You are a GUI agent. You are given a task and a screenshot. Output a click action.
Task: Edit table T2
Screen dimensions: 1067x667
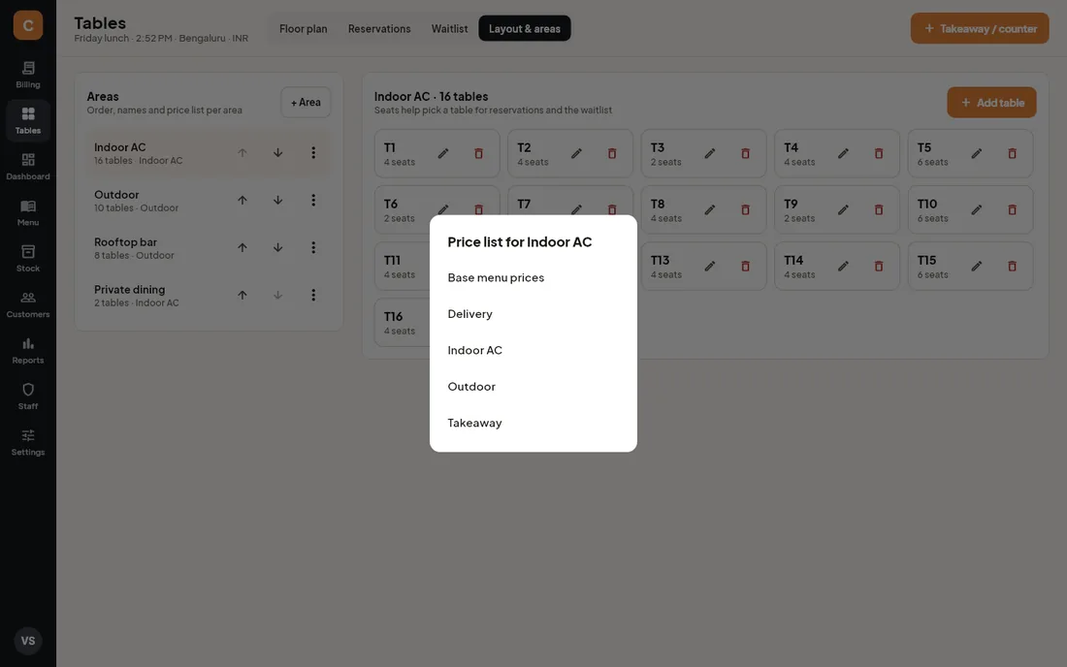click(576, 153)
